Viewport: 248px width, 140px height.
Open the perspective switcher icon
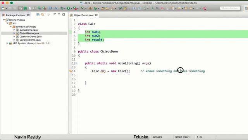tap(246, 8)
